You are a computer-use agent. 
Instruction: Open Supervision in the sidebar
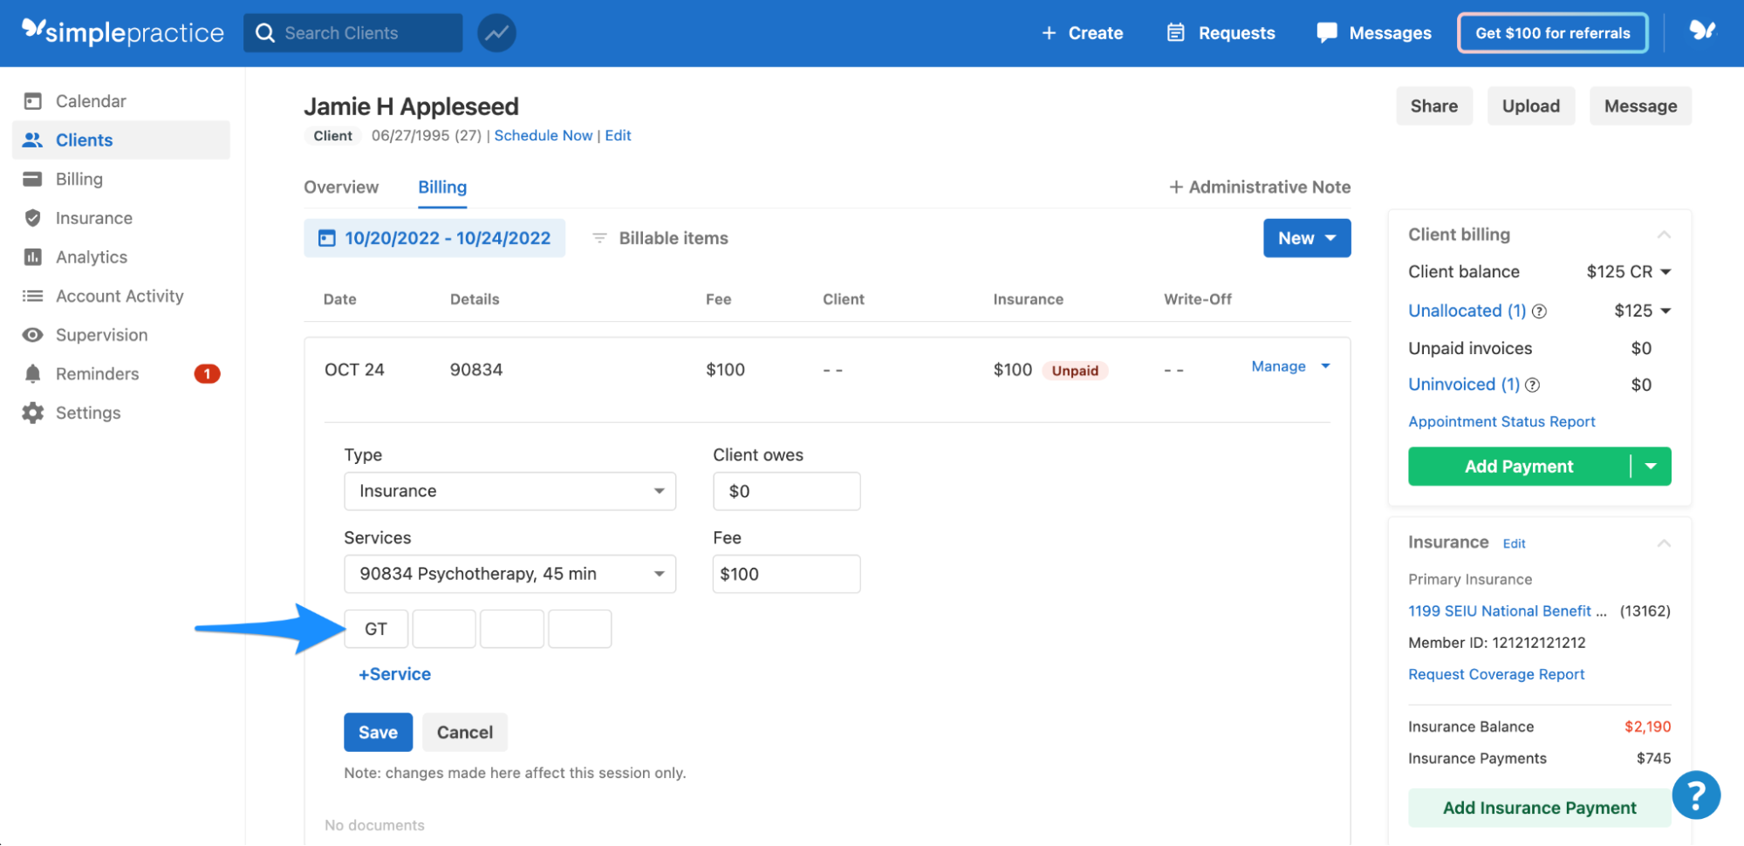(101, 335)
